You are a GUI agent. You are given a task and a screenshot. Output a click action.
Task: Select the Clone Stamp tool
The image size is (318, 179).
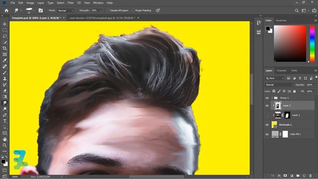click(x=4, y=79)
